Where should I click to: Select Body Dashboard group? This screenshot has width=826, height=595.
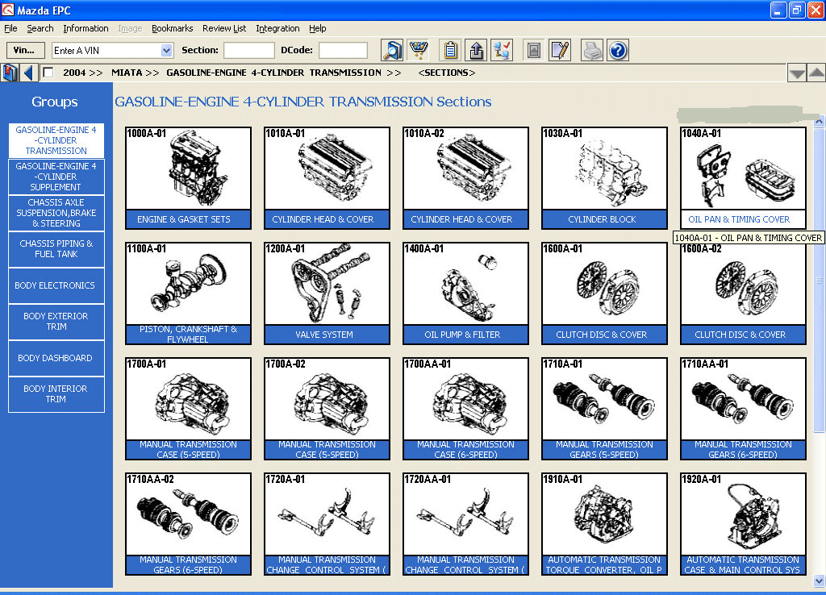(56, 358)
